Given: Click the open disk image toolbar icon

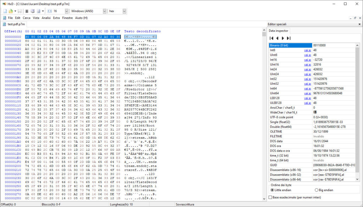Looking at the screenshot, I should tap(38, 11).
